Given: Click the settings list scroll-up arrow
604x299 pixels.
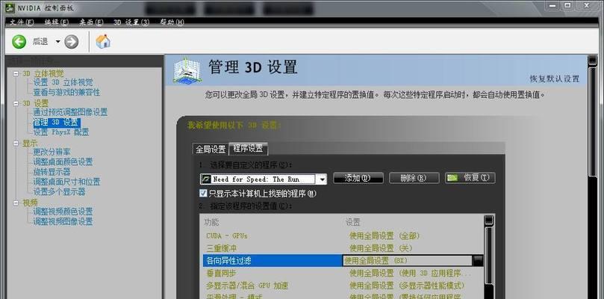Looking at the screenshot, I should pos(488,220).
